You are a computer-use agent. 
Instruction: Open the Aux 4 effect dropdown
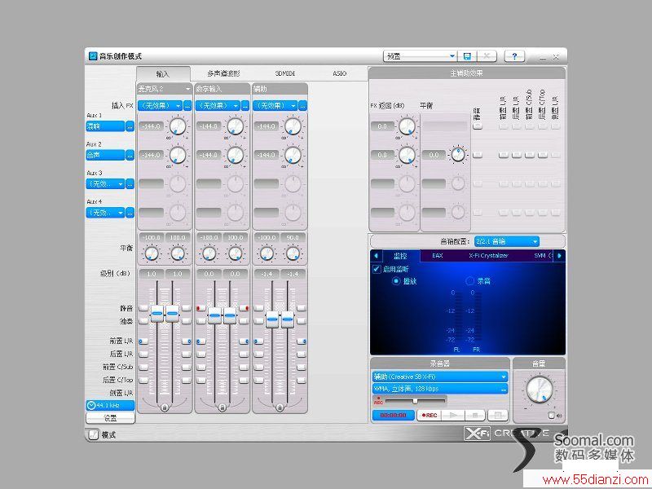click(106, 213)
